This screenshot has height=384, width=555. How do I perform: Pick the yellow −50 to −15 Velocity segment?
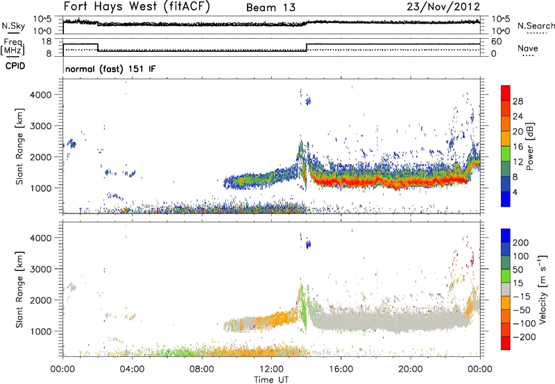(506, 303)
